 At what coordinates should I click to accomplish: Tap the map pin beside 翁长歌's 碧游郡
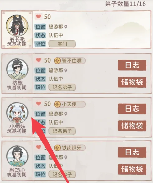pos(66,27)
